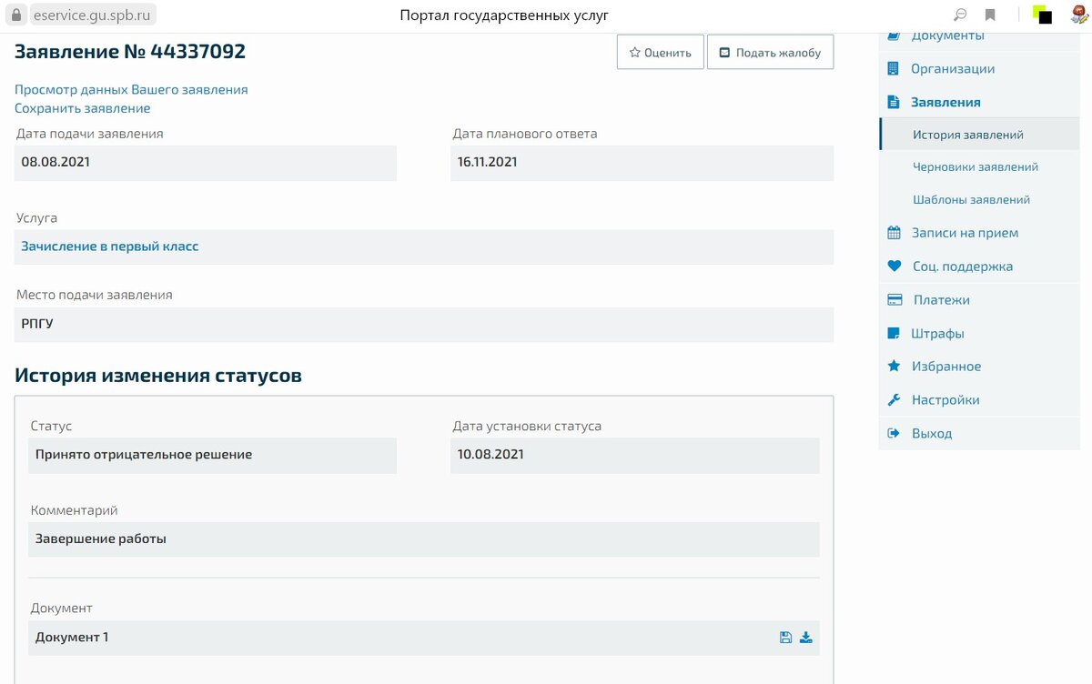Image resolution: width=1092 pixels, height=684 pixels.
Task: Click the heart icon for Соц. поддержка
Action: (x=894, y=267)
